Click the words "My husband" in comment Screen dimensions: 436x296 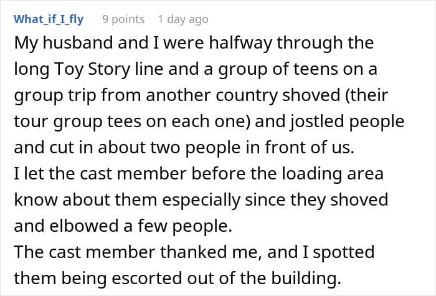pyautogui.click(x=57, y=44)
